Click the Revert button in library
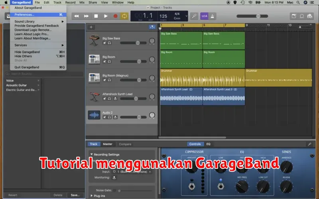Screen dimensions: 319x199 tap(13, 195)
